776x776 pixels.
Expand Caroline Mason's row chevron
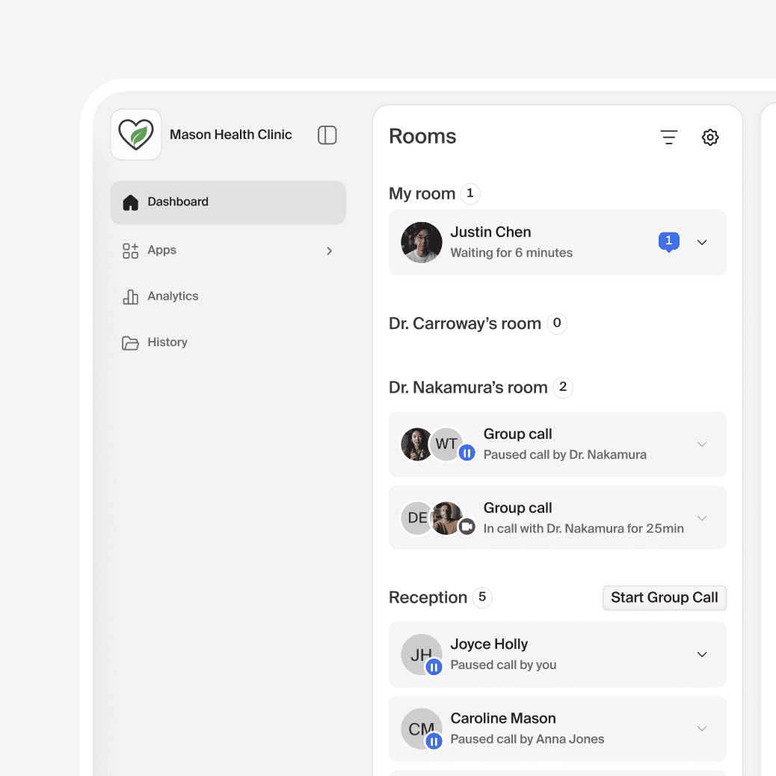click(x=702, y=729)
